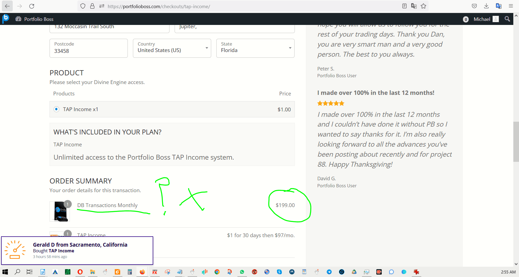
Task: Open the State dropdown showing Florida
Action: 255,48
